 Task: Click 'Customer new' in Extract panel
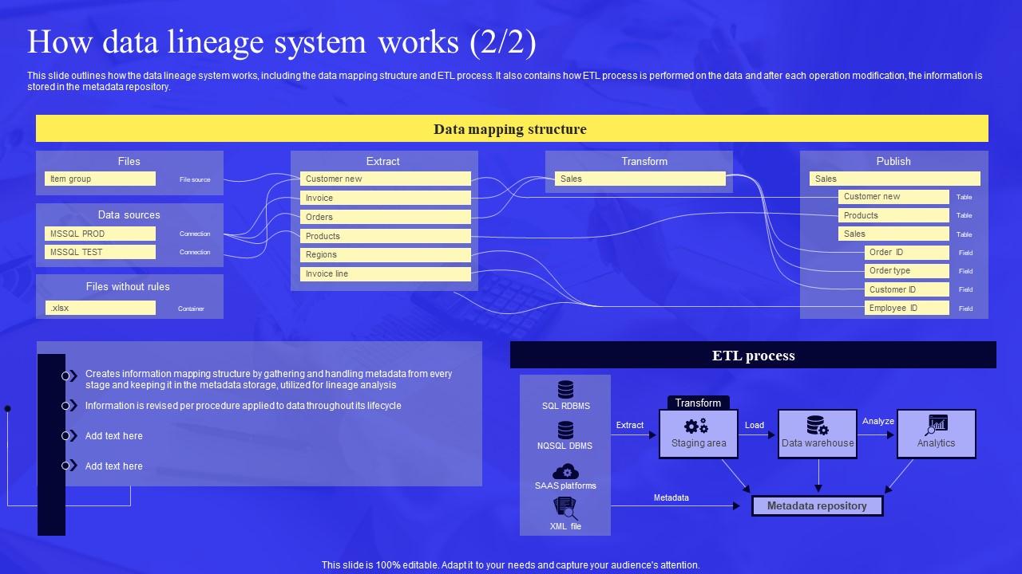(386, 179)
